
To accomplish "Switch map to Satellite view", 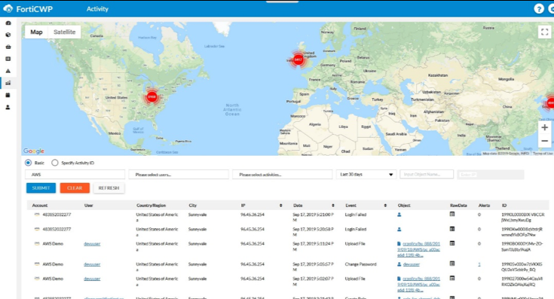I will (x=64, y=32).
